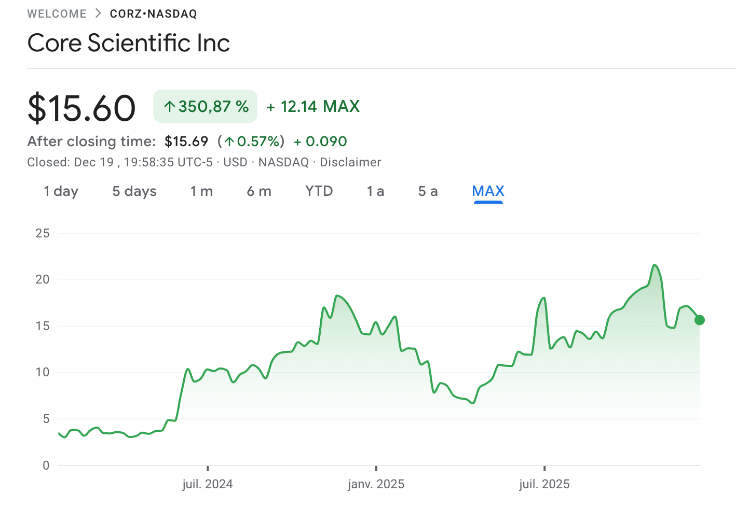Choose the 1 a range tab

click(x=375, y=191)
